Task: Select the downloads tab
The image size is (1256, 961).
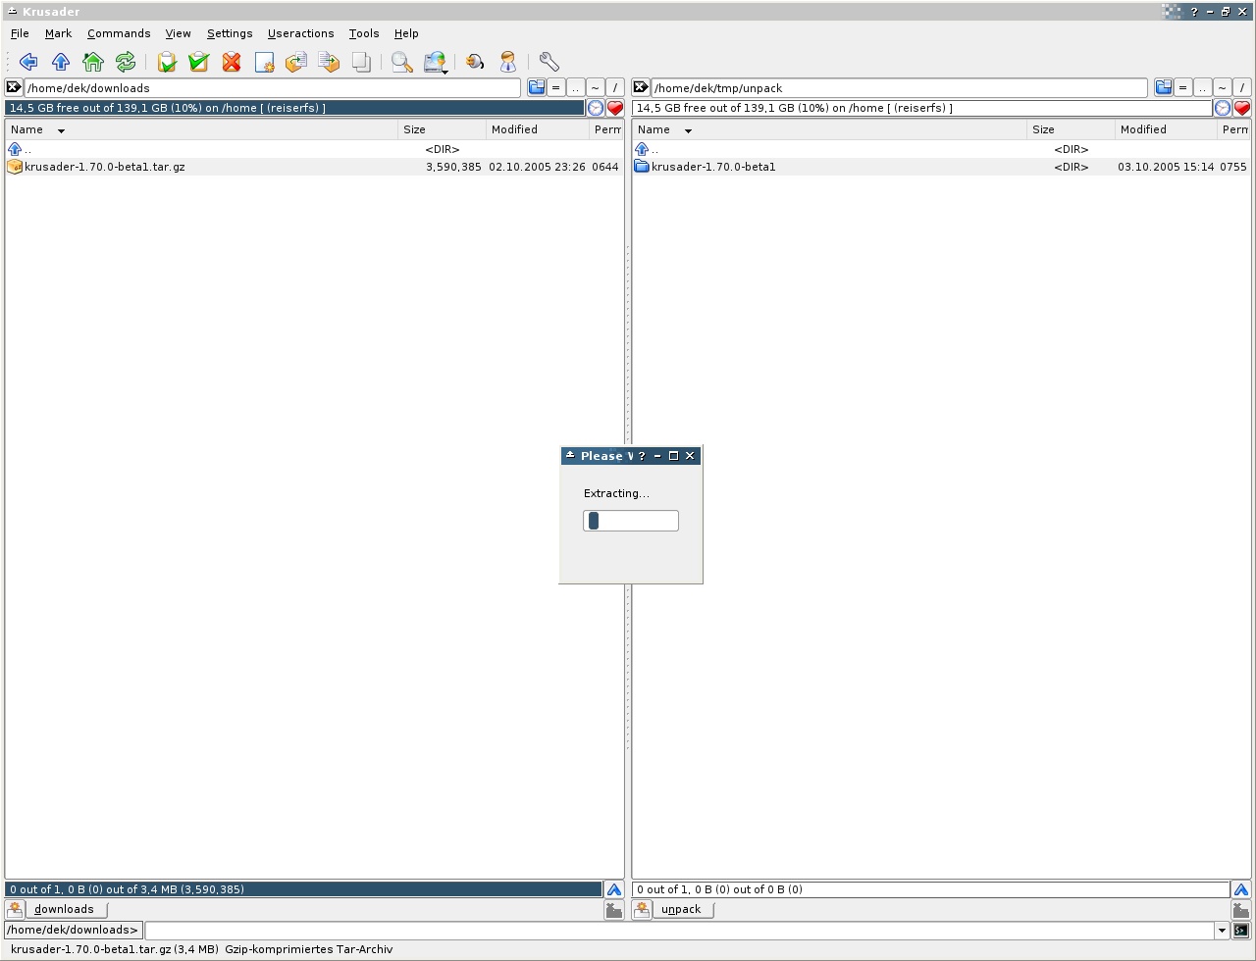Action: click(x=65, y=909)
